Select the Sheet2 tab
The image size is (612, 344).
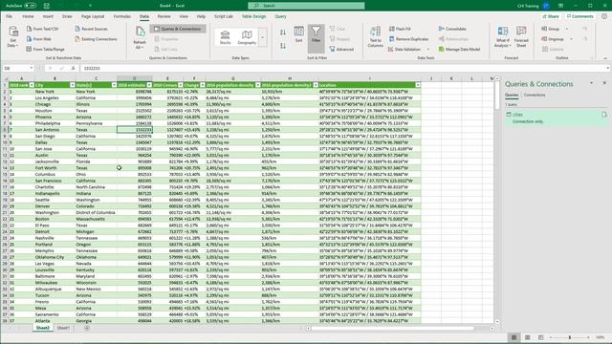tap(42, 328)
